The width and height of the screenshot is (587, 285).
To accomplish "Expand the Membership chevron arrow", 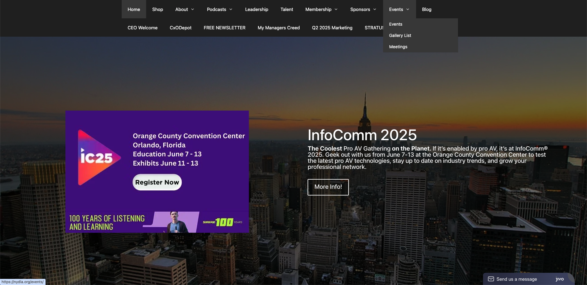I will click(336, 9).
